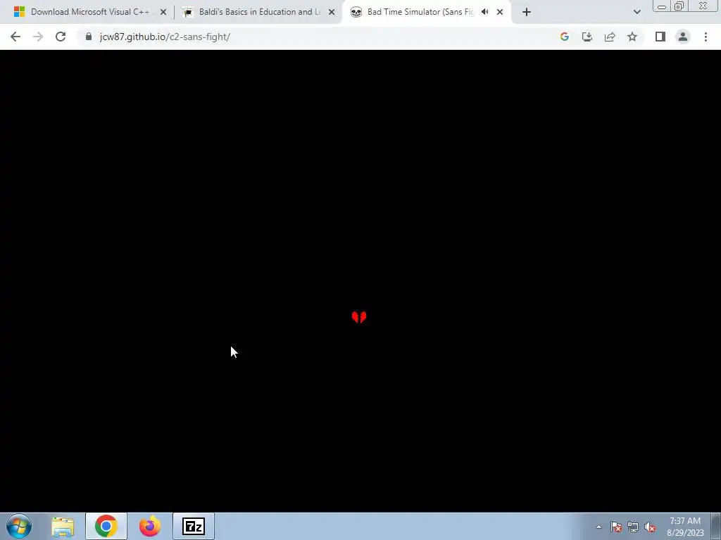Close the Baldi's Basics tab
Screen dimensions: 721x540
tap(332, 12)
